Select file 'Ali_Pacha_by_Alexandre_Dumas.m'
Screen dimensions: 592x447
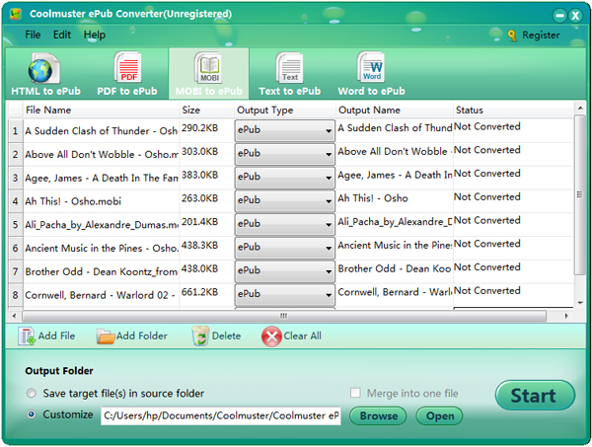[102, 225]
